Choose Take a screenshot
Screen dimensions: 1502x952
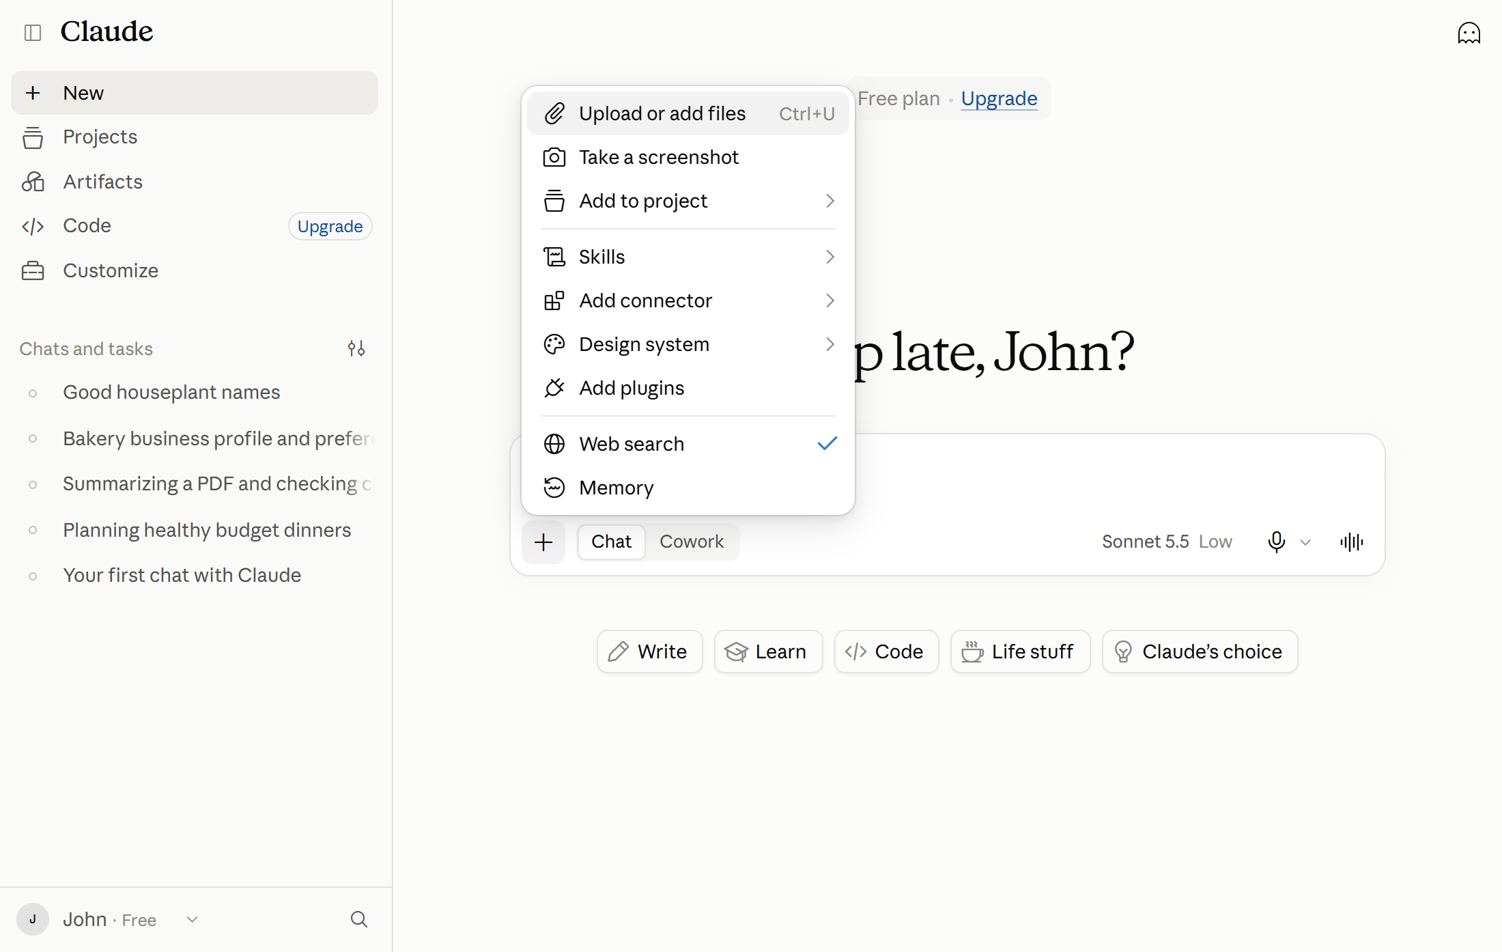[688, 157]
